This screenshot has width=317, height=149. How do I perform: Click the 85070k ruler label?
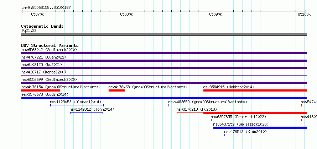37,14
